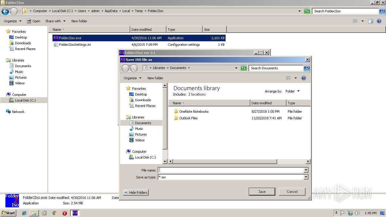Expand dialog address bar history dropdown
Viewport: 386px width, 217px height.
coord(236,68)
